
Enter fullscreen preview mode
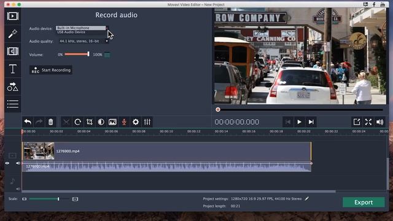[x=368, y=122]
